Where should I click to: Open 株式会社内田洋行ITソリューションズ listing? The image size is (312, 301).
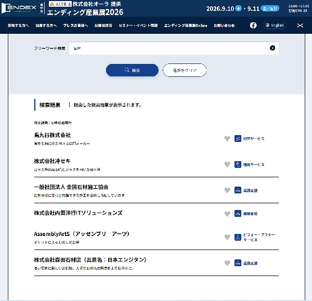point(78,213)
